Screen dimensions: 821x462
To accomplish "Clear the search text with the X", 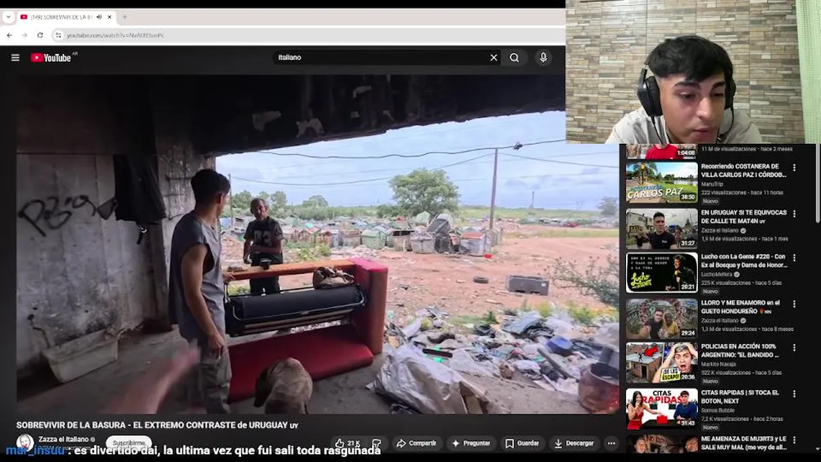I will 494,58.
